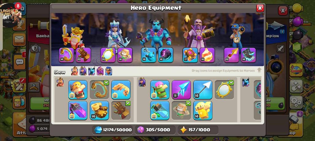Image resolution: width=315 pixels, height=141 pixels.
Task: Pick the Rage Vial equipment
Action: pos(78,110)
